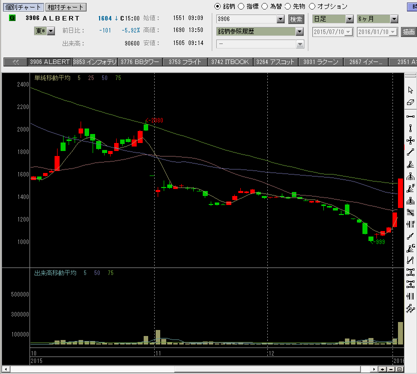Select the crosshair line tool

tap(410, 140)
